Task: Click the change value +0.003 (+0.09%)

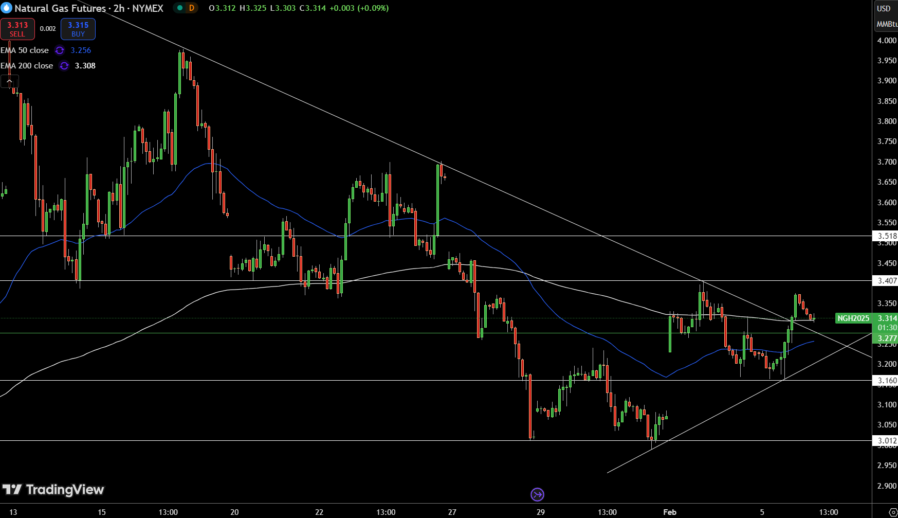Action: (359, 8)
